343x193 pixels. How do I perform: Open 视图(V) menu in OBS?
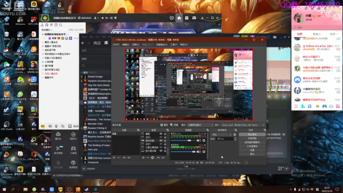click(x=135, y=45)
